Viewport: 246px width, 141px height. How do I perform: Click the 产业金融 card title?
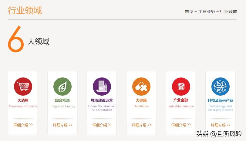[x=181, y=100]
